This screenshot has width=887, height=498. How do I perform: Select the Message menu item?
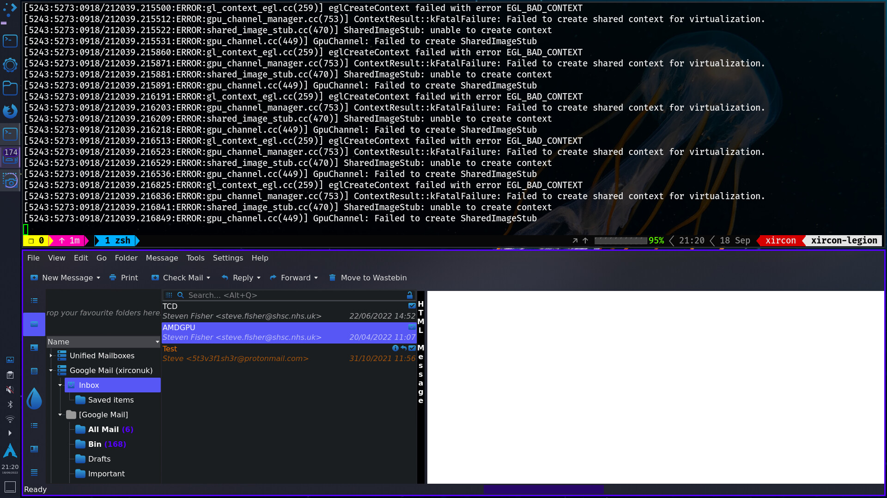(161, 258)
